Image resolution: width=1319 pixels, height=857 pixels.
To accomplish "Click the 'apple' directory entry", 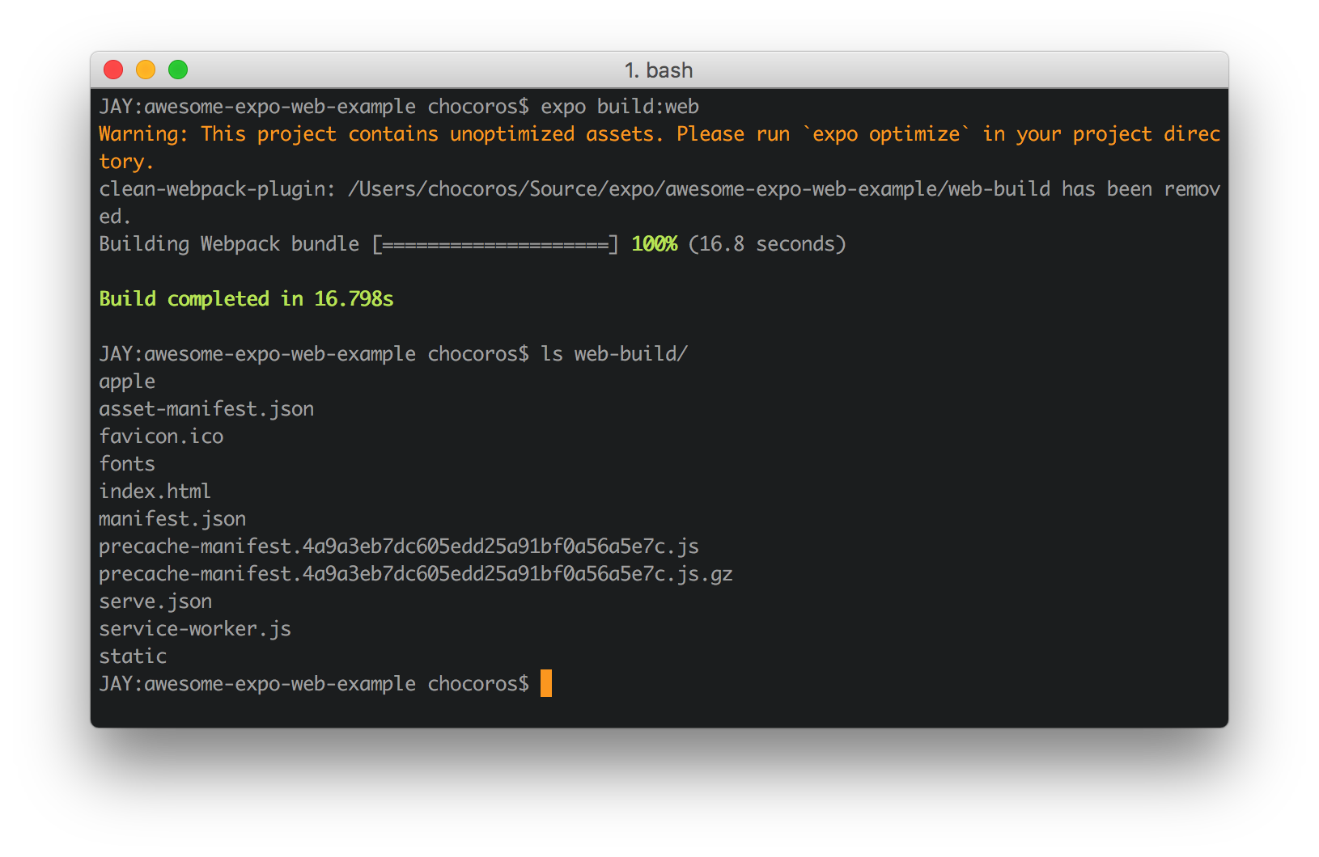I will coord(127,382).
